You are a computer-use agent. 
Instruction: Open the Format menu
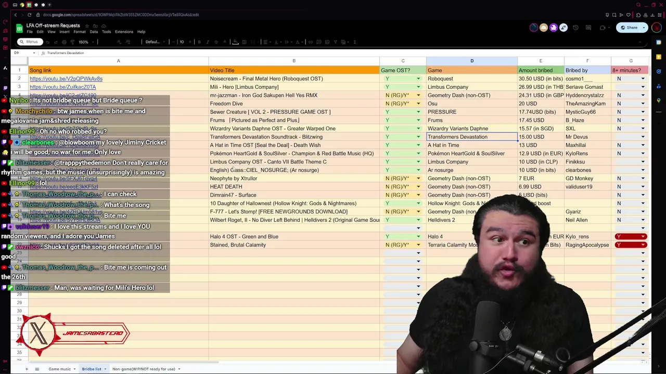pos(80,32)
